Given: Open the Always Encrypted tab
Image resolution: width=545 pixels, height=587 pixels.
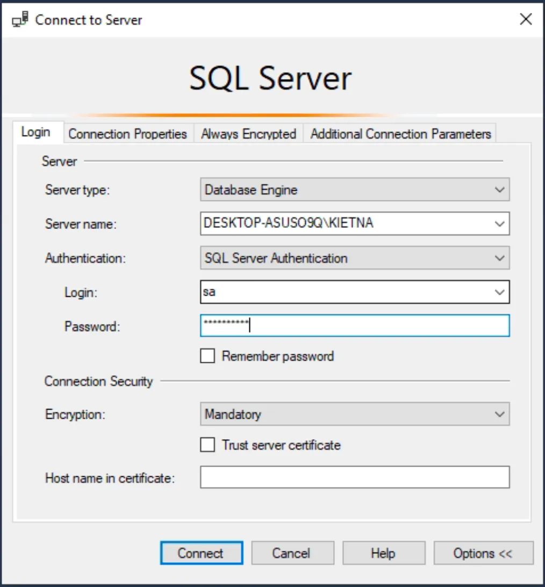Looking at the screenshot, I should (248, 134).
